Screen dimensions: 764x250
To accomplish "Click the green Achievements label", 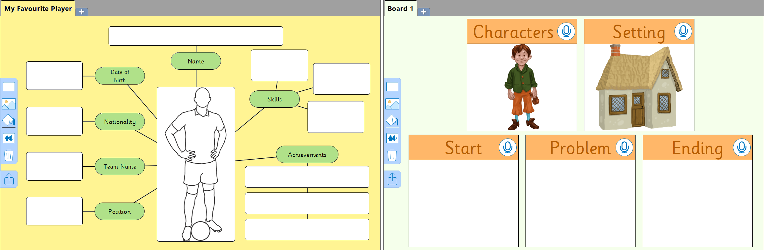I will tap(307, 155).
